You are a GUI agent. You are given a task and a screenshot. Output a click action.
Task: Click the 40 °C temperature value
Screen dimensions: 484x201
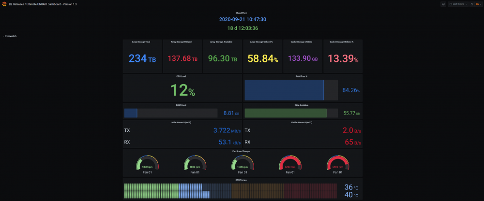351,195
